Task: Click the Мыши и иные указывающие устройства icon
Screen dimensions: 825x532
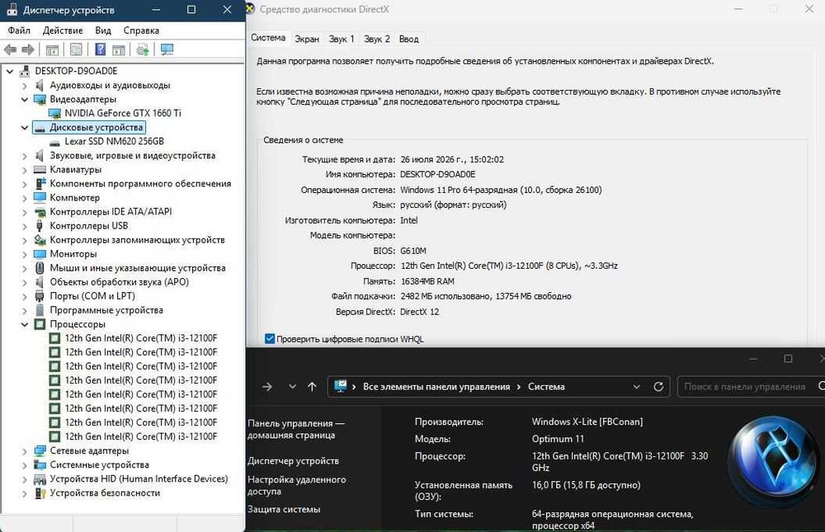Action: pos(40,268)
